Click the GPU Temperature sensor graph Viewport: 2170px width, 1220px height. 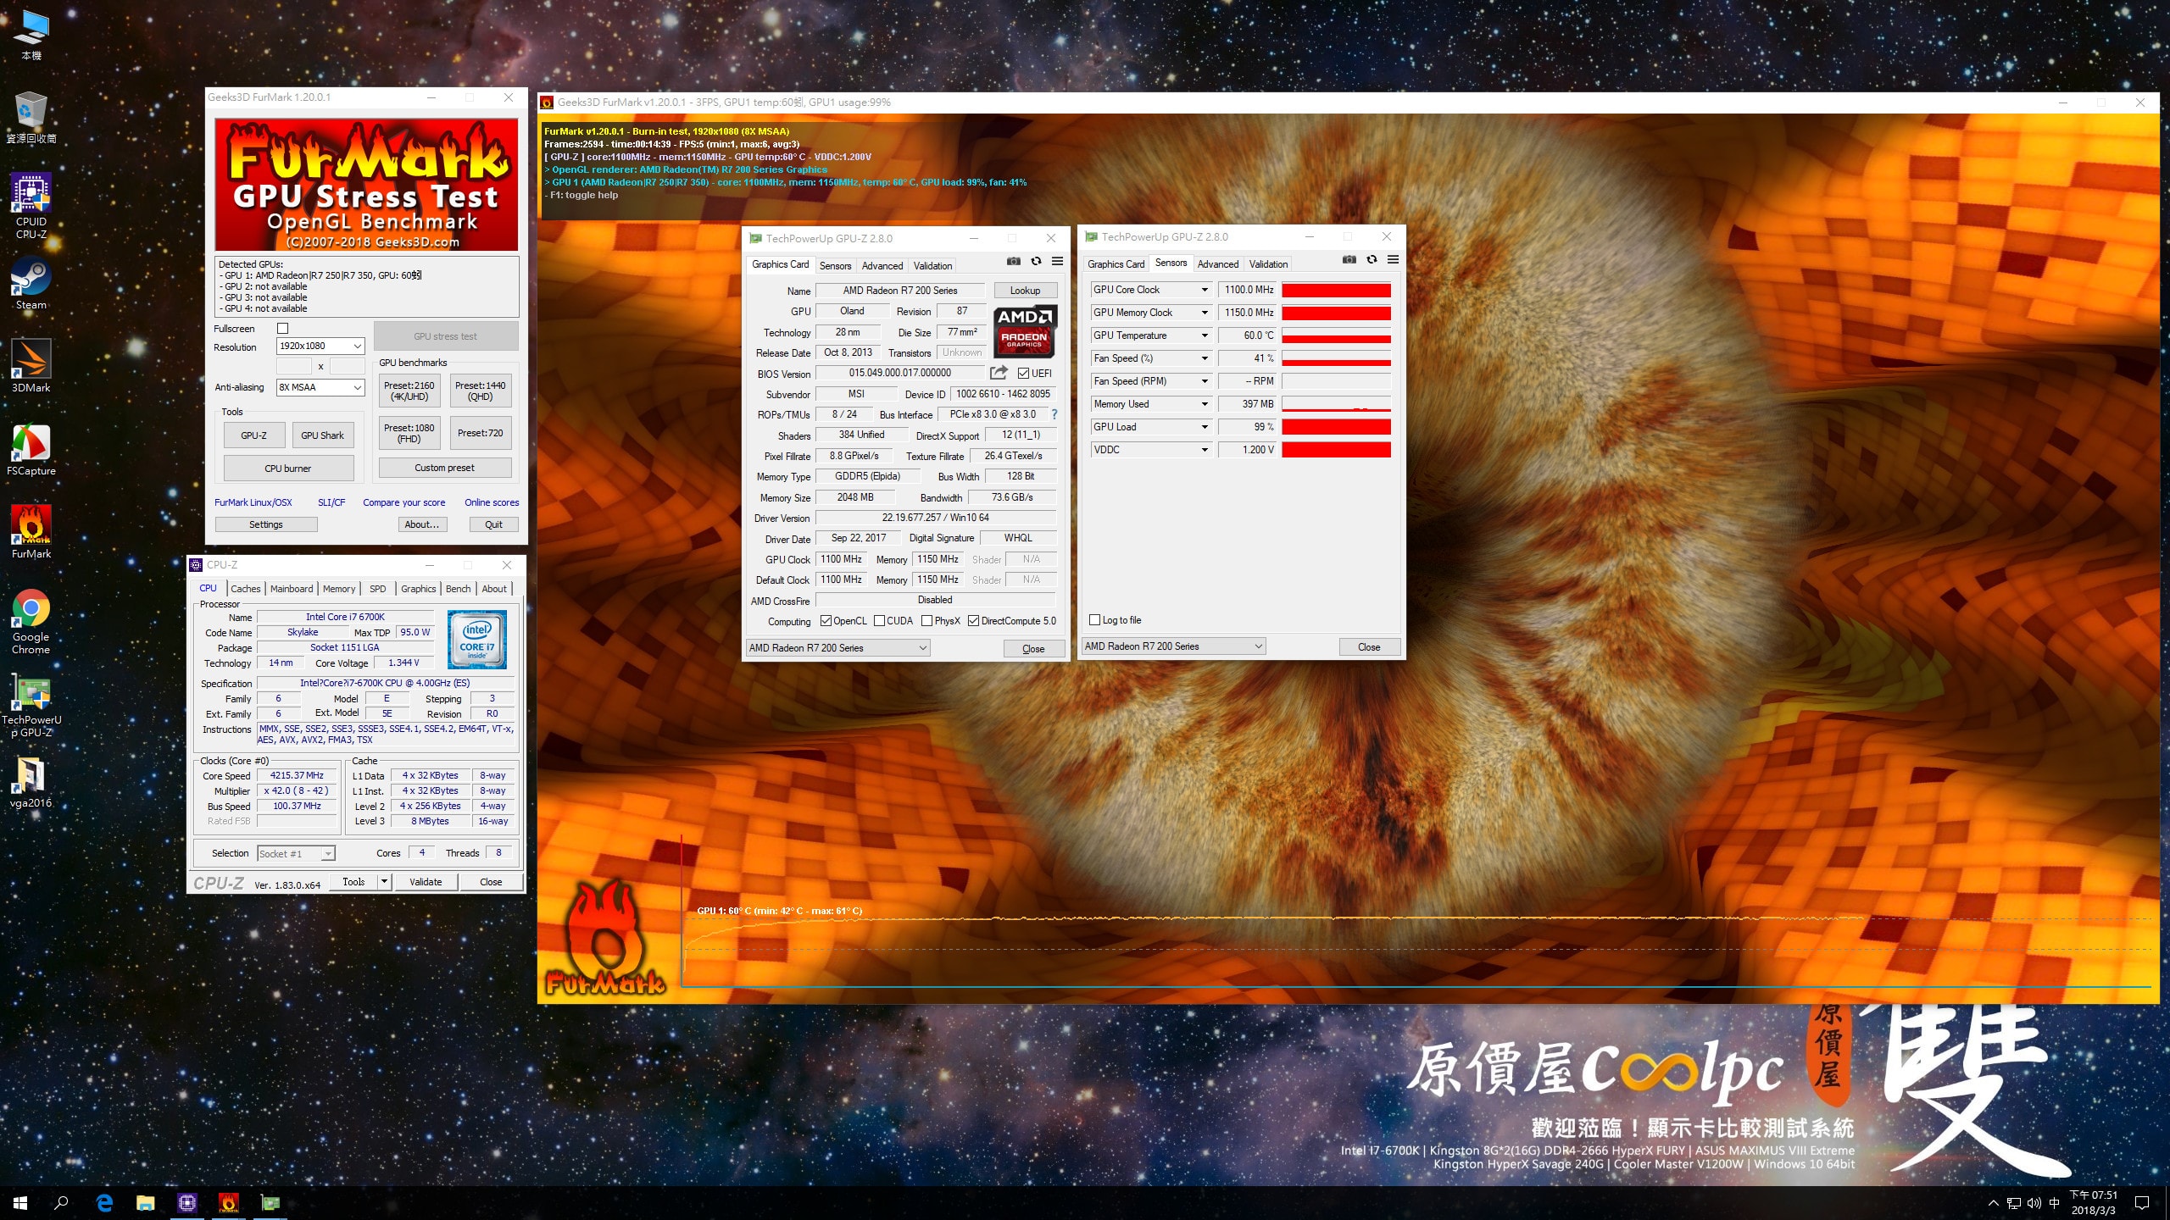(x=1336, y=335)
